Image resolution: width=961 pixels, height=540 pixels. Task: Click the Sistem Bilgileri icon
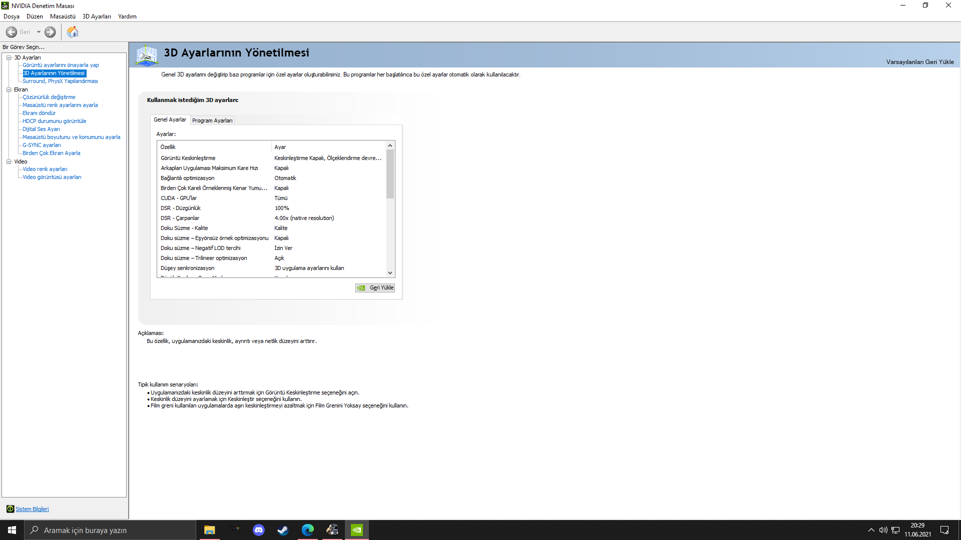pos(10,509)
